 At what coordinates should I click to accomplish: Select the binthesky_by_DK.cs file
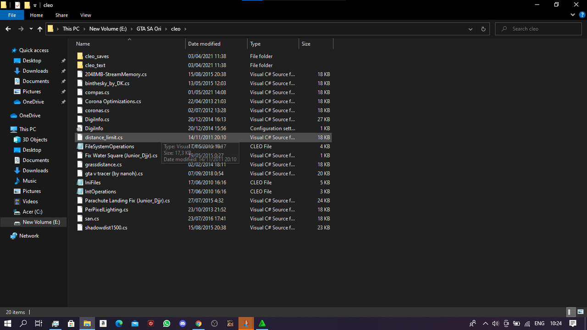tap(203, 83)
